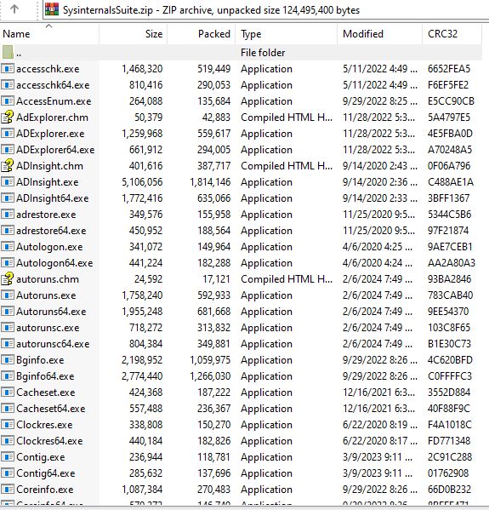Click the Type column header
Image resolution: width=489 pixels, height=510 pixels.
coord(287,34)
